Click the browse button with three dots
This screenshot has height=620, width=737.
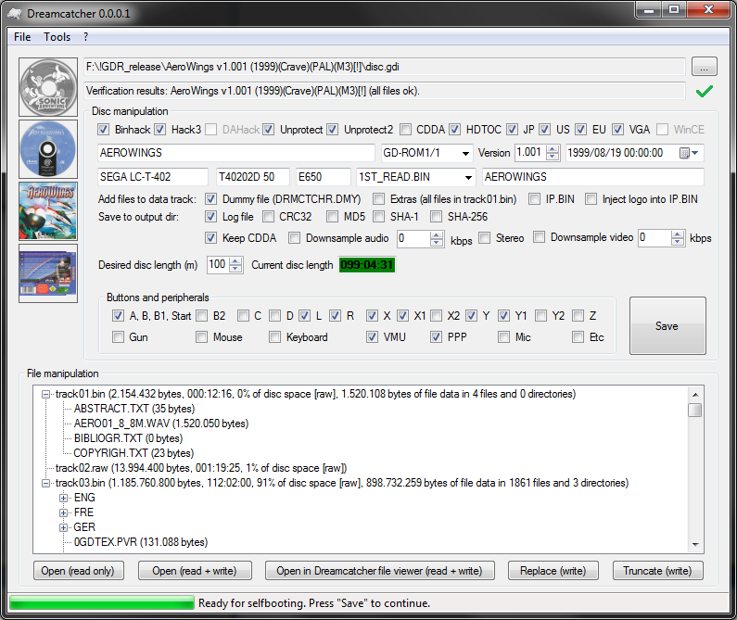tap(704, 67)
